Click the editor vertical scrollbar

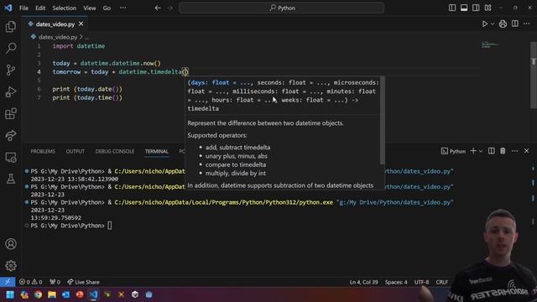[534, 75]
